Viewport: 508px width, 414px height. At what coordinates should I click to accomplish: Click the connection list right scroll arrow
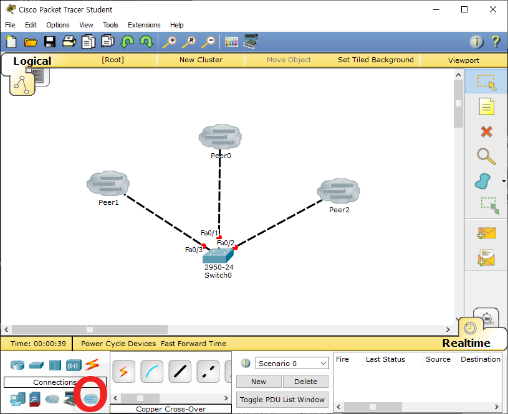226,398
